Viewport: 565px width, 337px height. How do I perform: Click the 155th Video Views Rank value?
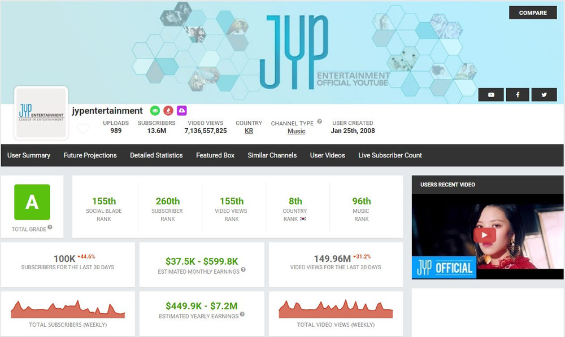point(232,201)
